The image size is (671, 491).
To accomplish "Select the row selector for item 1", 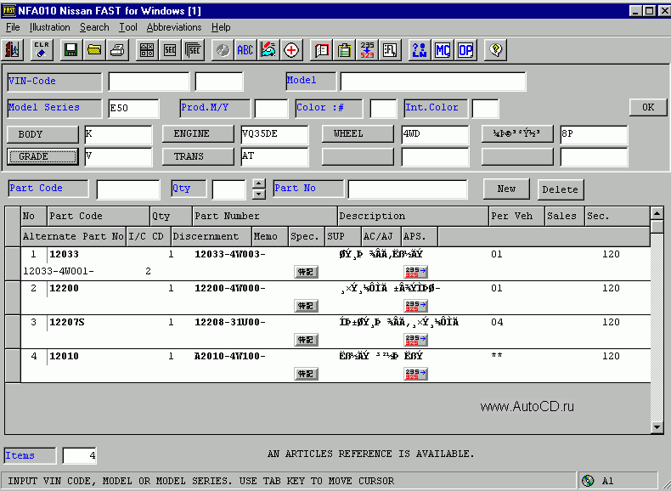I will point(13,263).
